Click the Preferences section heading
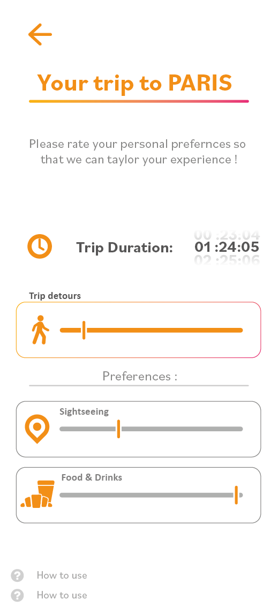This screenshot has height=614, width=278. coord(140,376)
